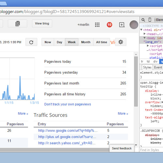The width and height of the screenshot is (163, 163).
Task: Open the Google apps grid icon
Action: 97,25
